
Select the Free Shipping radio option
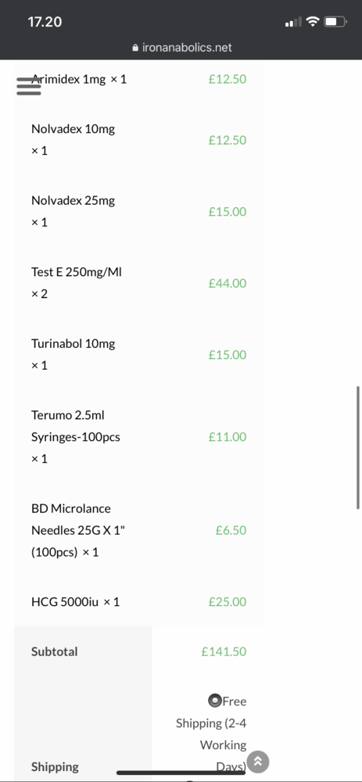[x=214, y=701]
